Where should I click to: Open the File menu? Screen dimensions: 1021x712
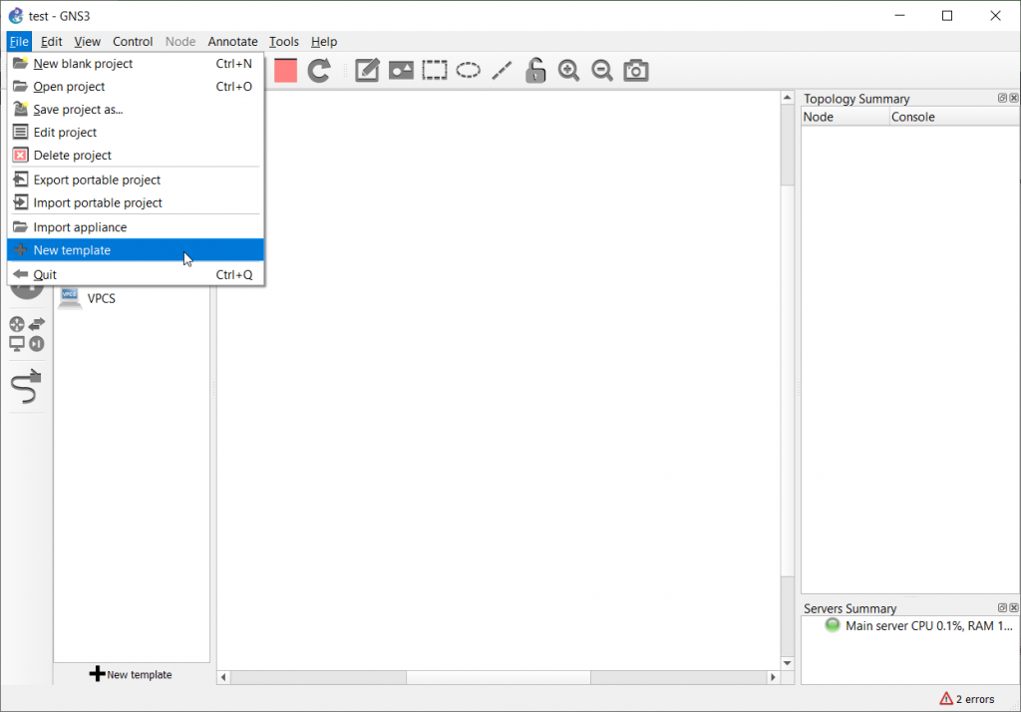(x=19, y=42)
